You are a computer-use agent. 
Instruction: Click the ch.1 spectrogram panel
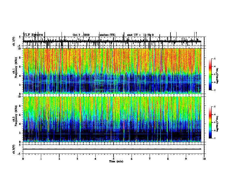pos(114,71)
